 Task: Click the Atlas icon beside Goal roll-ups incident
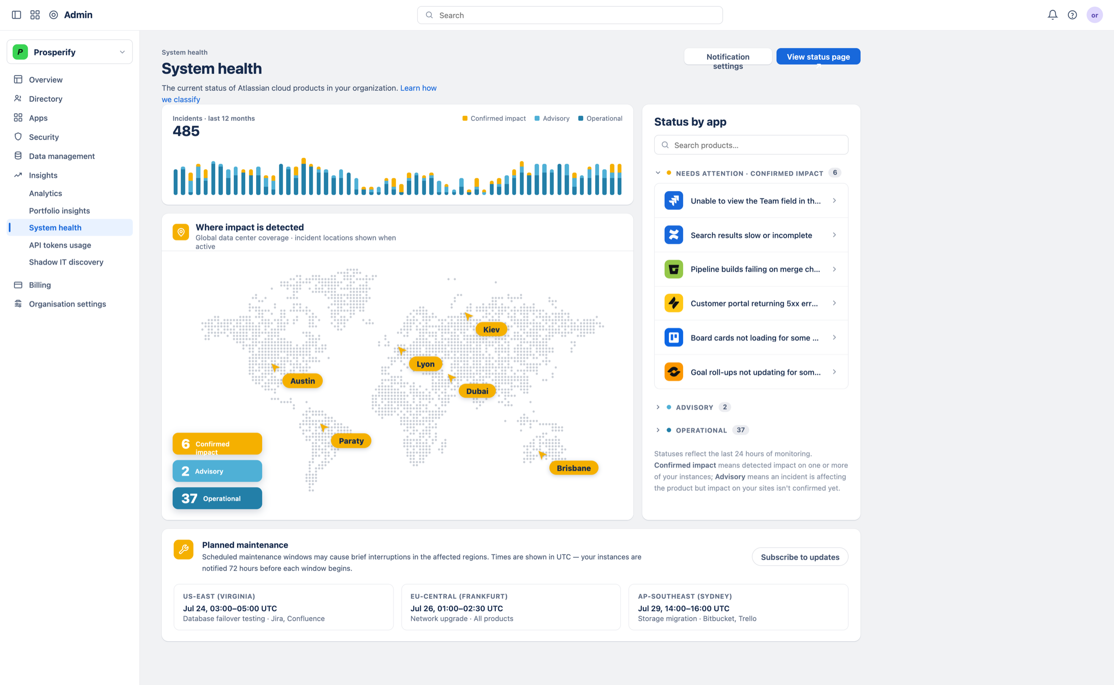click(x=673, y=372)
